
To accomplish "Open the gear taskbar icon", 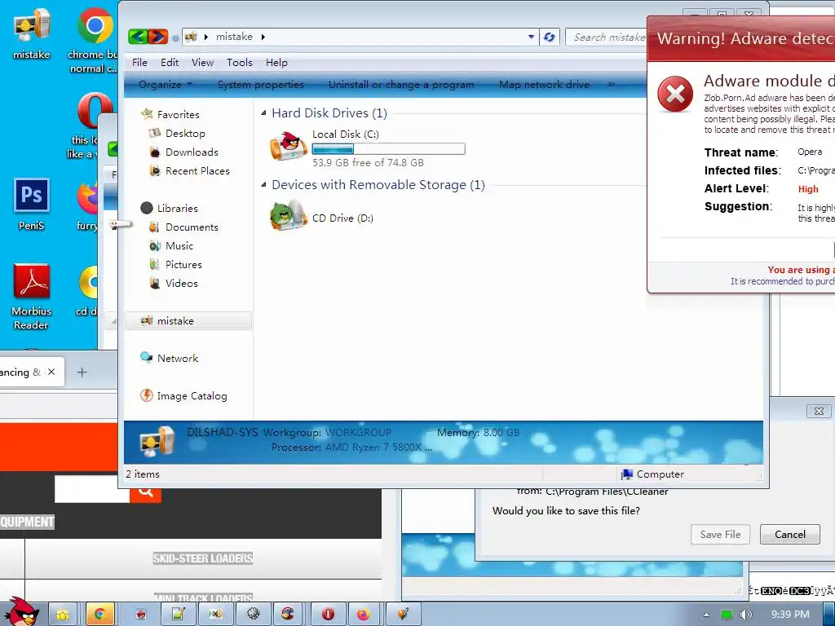I will [254, 614].
